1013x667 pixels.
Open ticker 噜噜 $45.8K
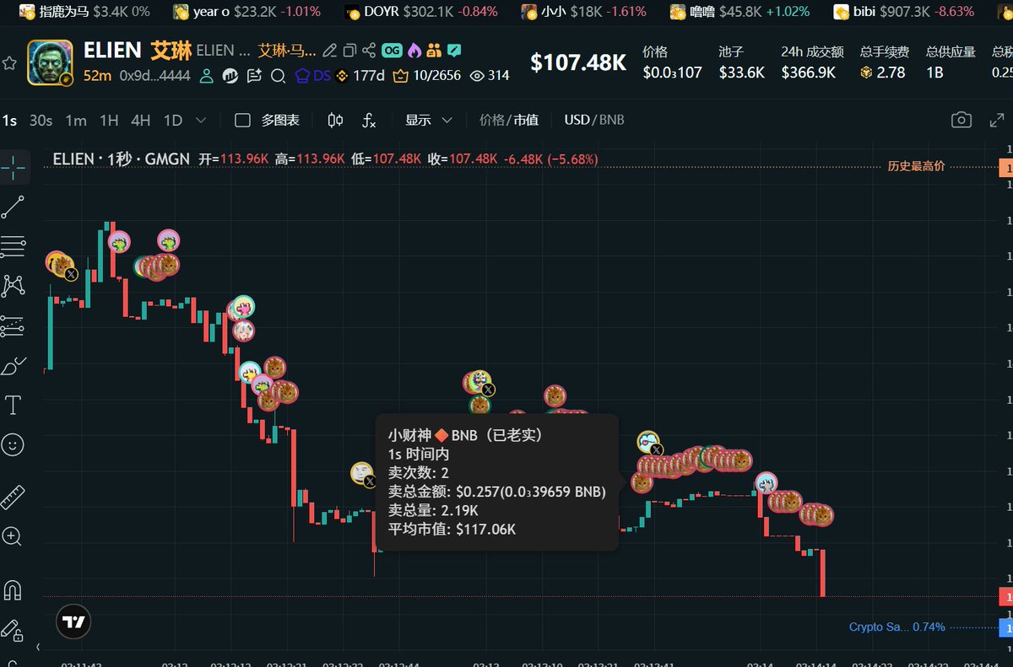(739, 12)
